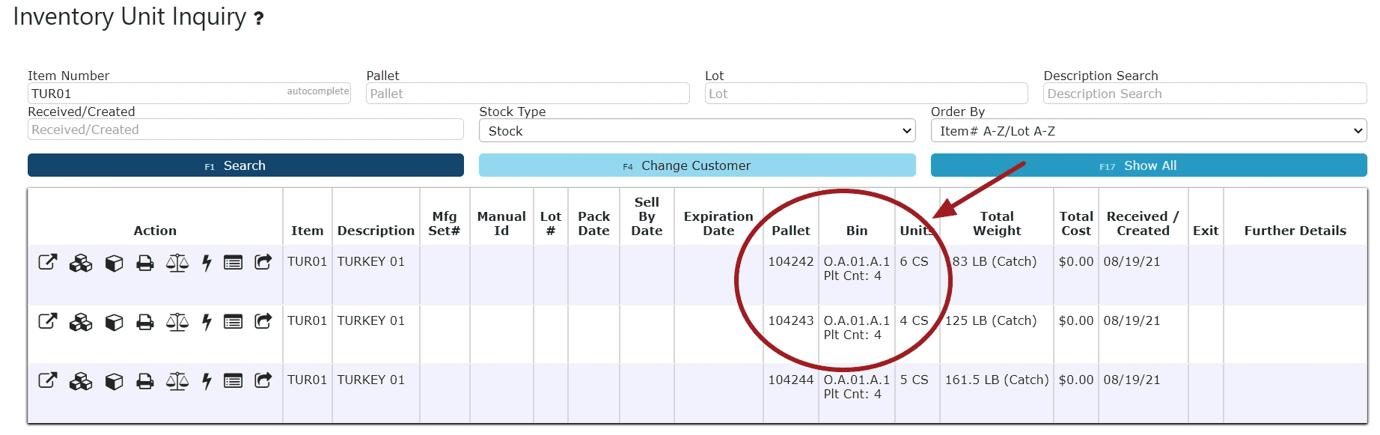The width and height of the screenshot is (1380, 435).
Task: Focus the Item Number field containing TUR01
Action: 189,94
